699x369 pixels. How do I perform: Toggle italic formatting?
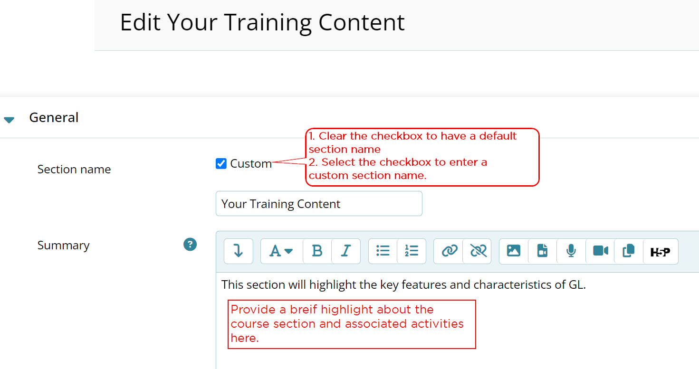[346, 251]
